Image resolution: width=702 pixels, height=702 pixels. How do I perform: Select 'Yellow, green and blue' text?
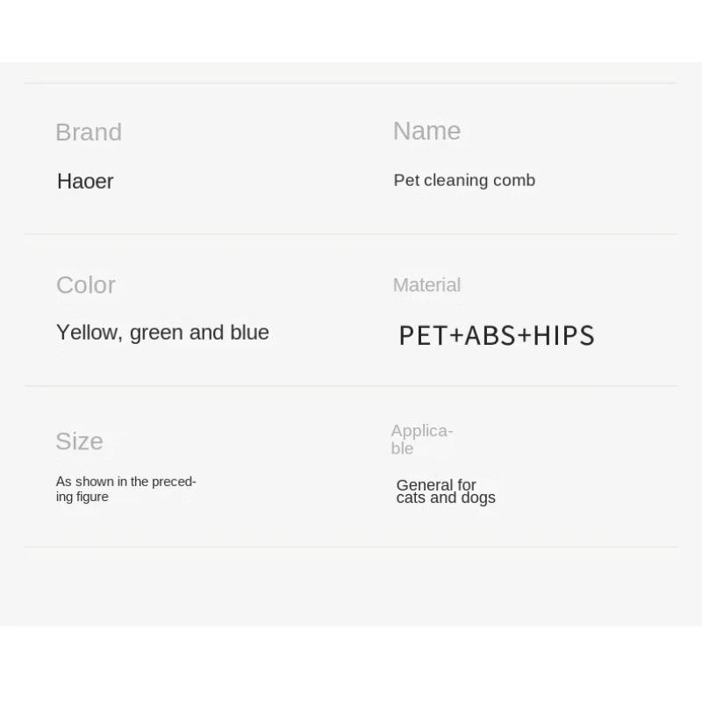[162, 333]
